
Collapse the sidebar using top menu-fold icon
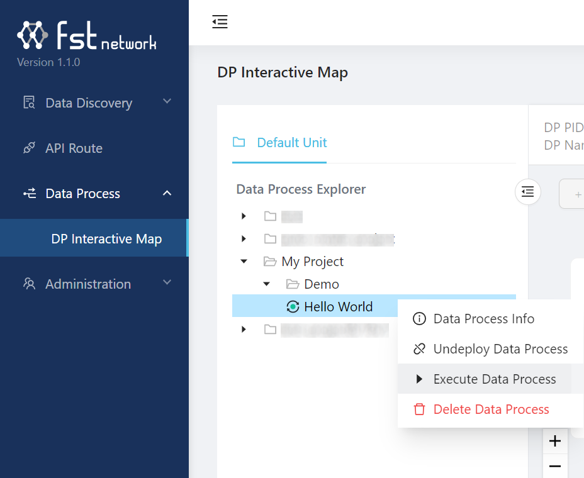(x=220, y=22)
